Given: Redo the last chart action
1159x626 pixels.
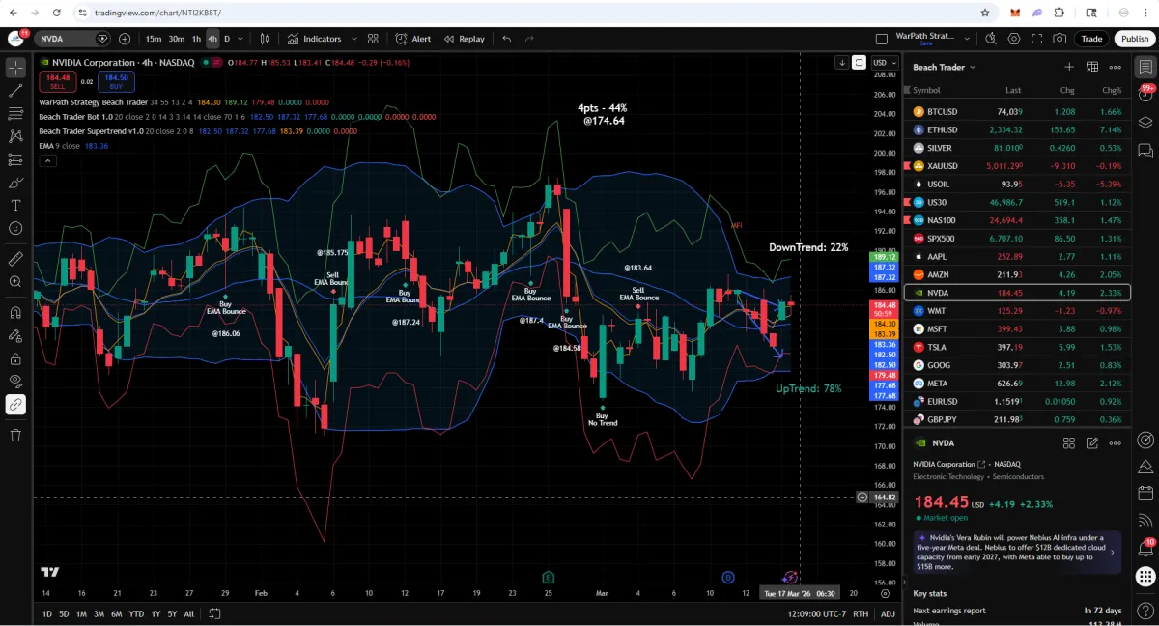Looking at the screenshot, I should point(529,39).
